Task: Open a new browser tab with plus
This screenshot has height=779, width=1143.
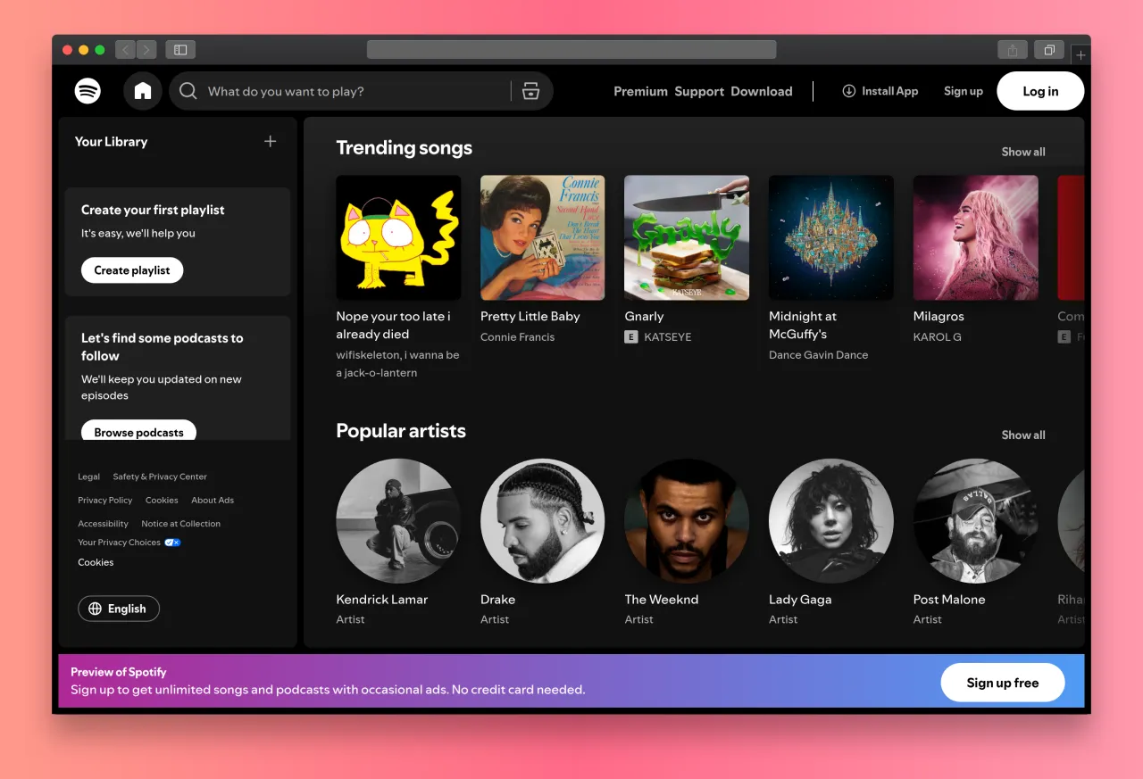Action: (1080, 55)
